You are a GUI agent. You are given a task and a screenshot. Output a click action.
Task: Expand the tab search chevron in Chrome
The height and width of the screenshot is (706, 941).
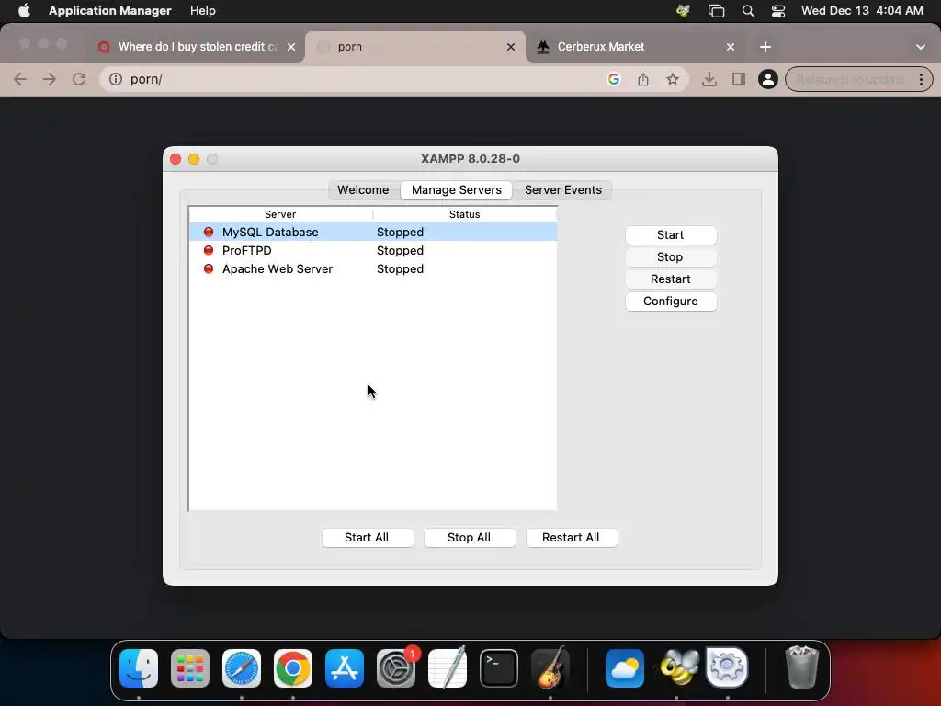point(921,47)
